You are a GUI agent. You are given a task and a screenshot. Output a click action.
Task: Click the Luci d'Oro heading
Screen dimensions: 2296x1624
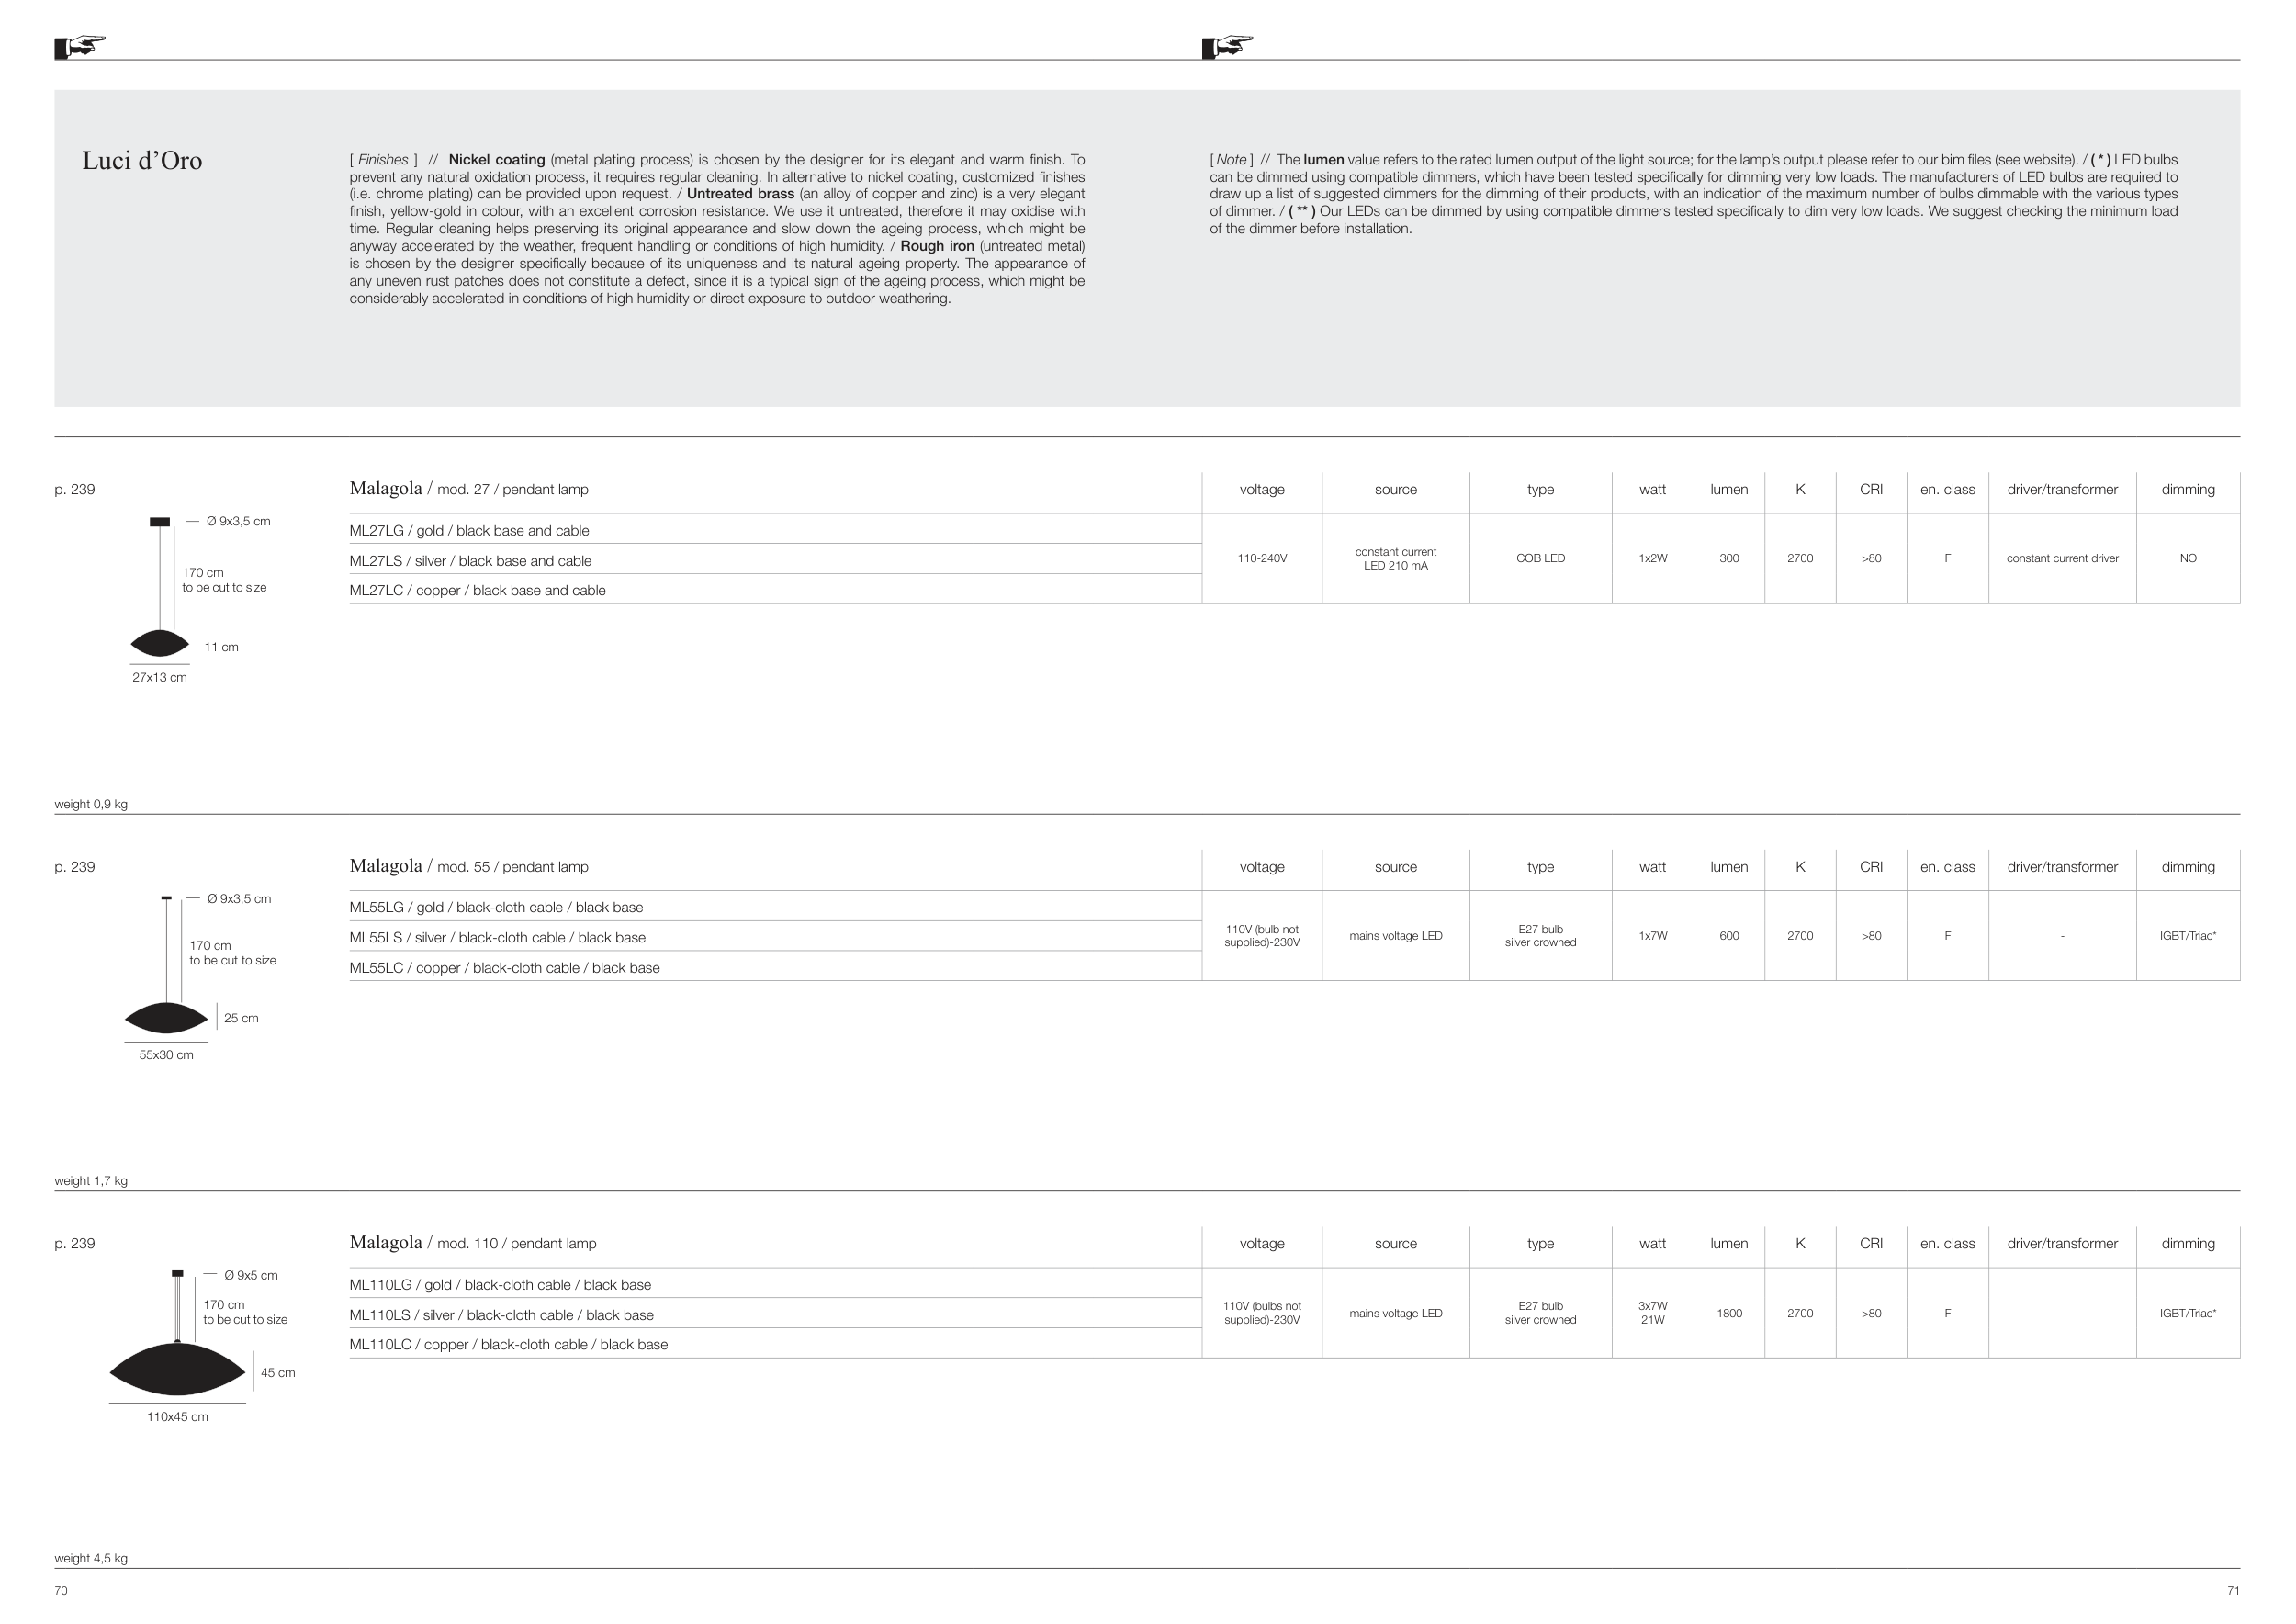[x=142, y=161]
